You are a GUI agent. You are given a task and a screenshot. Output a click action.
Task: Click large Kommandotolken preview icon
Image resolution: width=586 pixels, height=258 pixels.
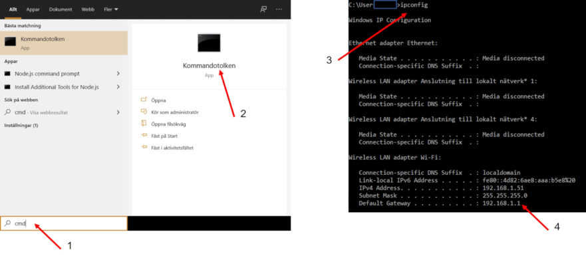209,43
